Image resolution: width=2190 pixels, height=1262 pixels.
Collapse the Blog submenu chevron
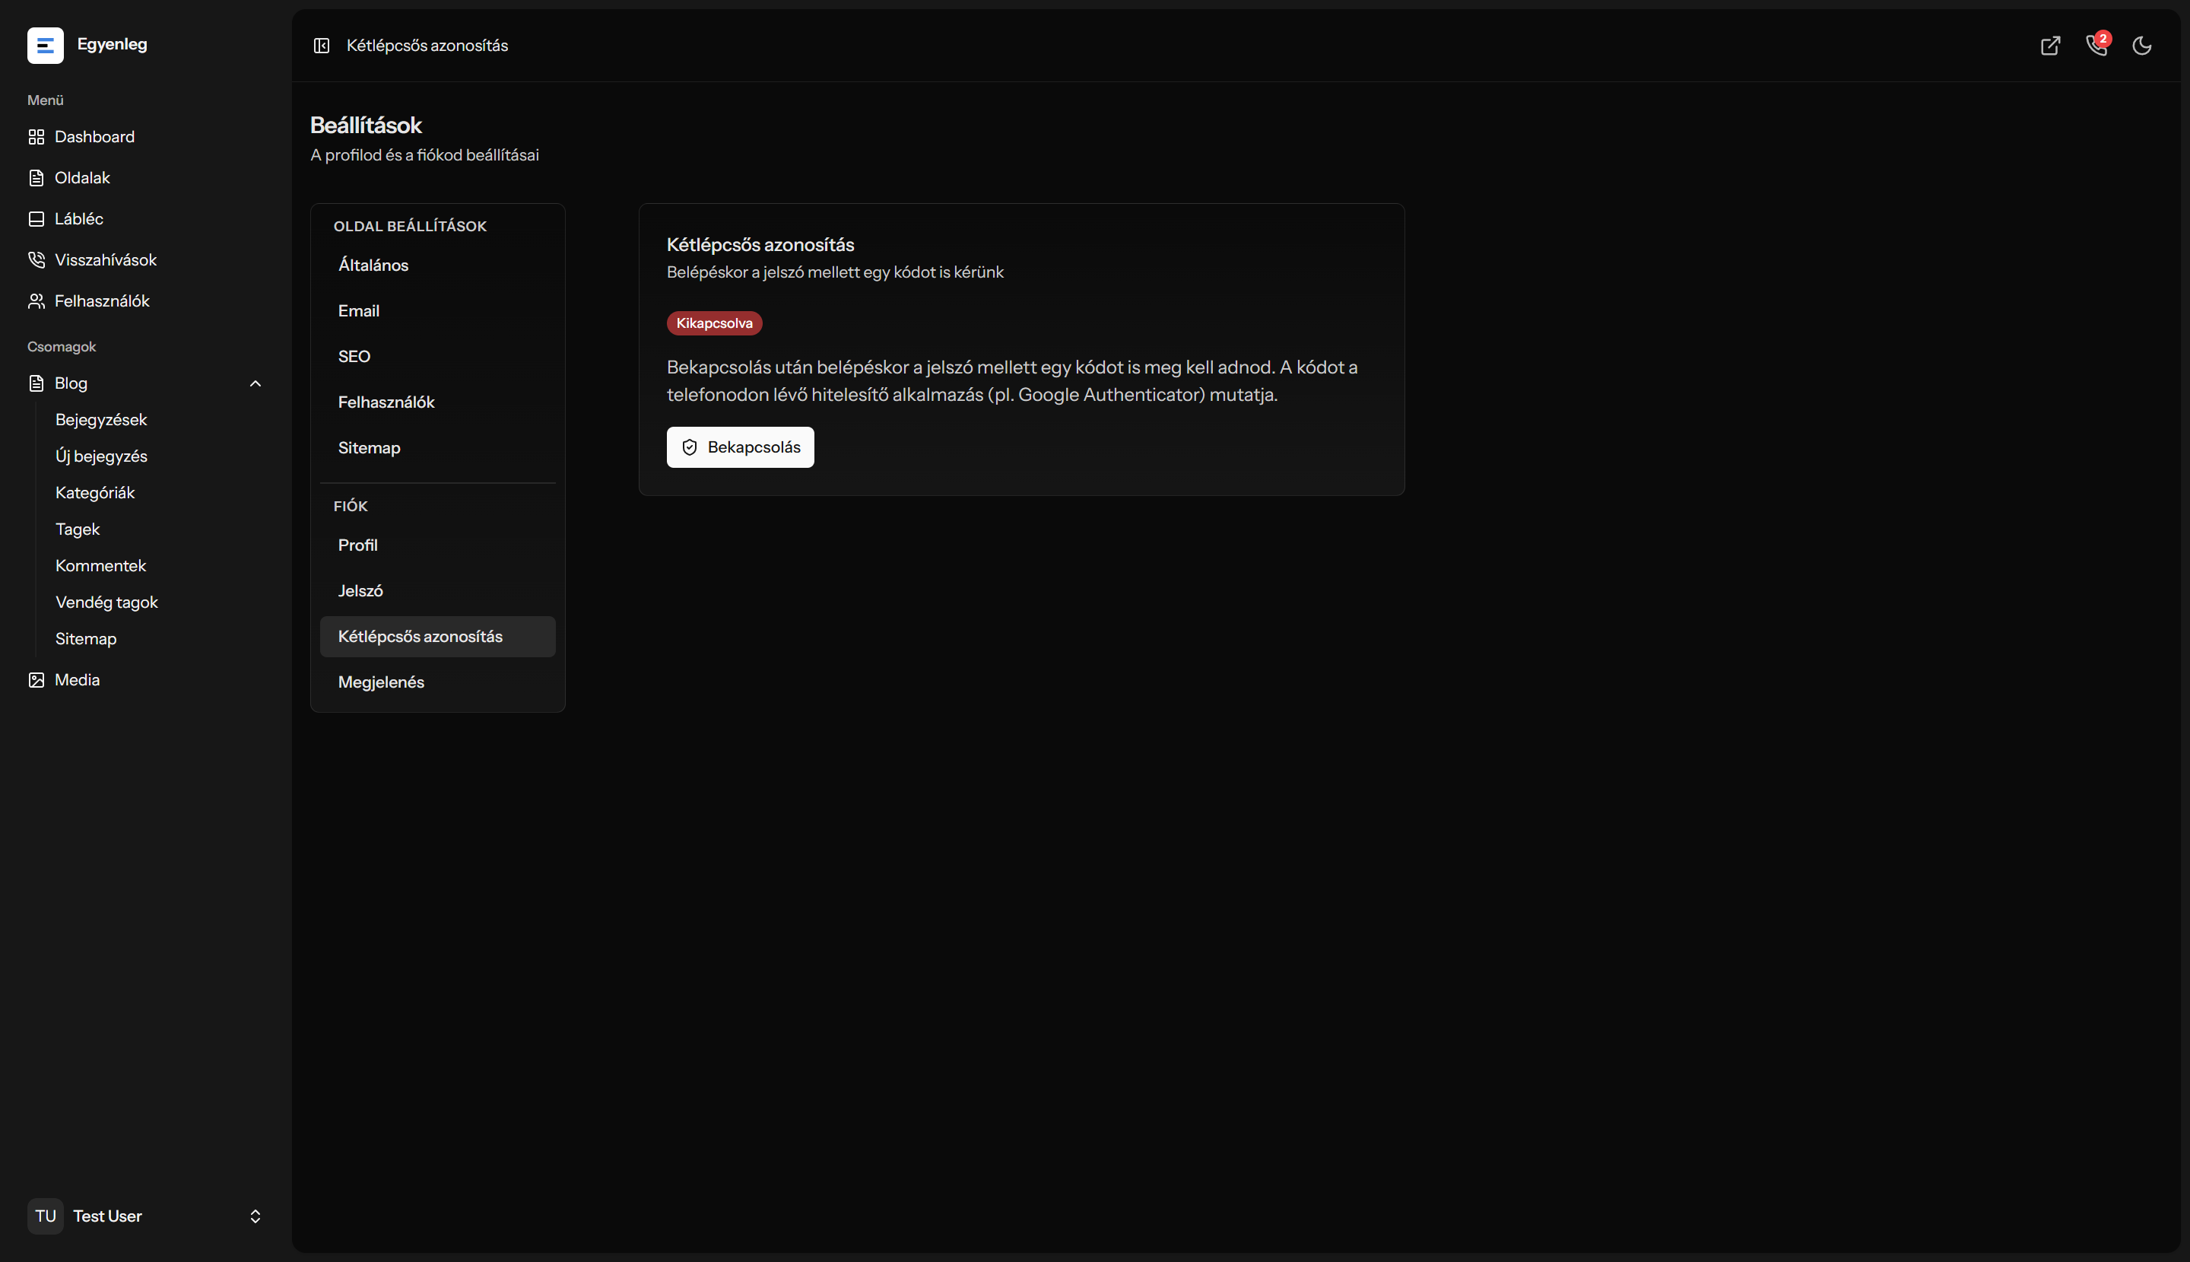255,383
